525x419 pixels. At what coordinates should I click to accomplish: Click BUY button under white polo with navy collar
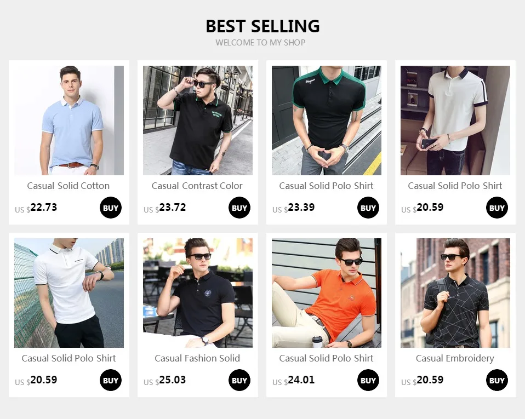coord(497,208)
